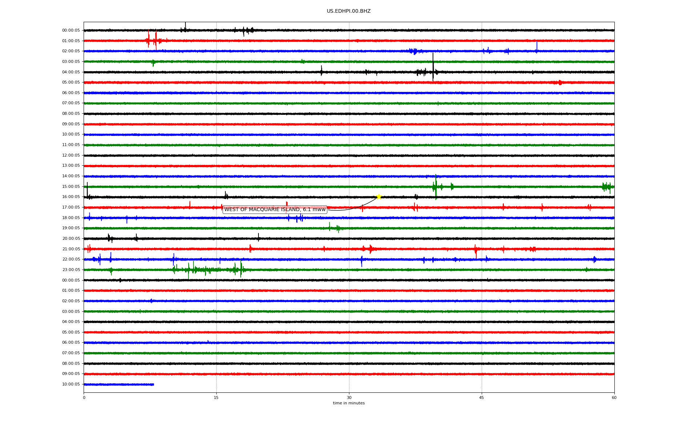Select the WEST OF MACQUARIE ISLAND annotation box
698x436 pixels.
pyautogui.click(x=275, y=210)
